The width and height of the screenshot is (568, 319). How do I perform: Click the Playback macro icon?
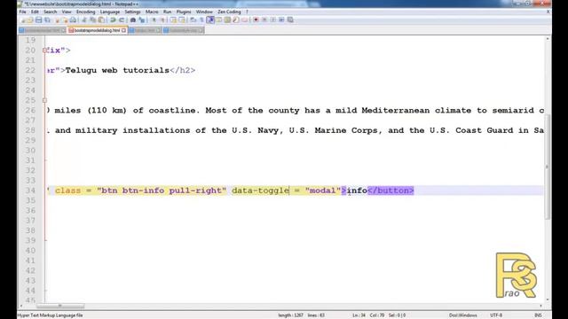click(x=273, y=19)
